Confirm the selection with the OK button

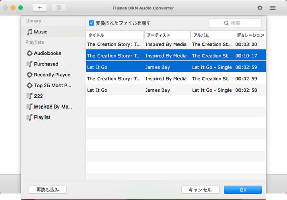[243, 190]
